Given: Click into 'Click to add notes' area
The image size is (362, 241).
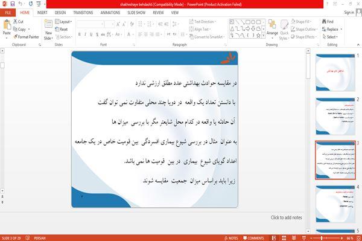Looking at the screenshot, I should 286,217.
